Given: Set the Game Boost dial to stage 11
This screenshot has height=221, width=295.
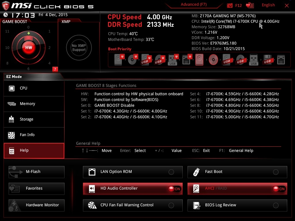Looking at the screenshot, I should point(7,31).
